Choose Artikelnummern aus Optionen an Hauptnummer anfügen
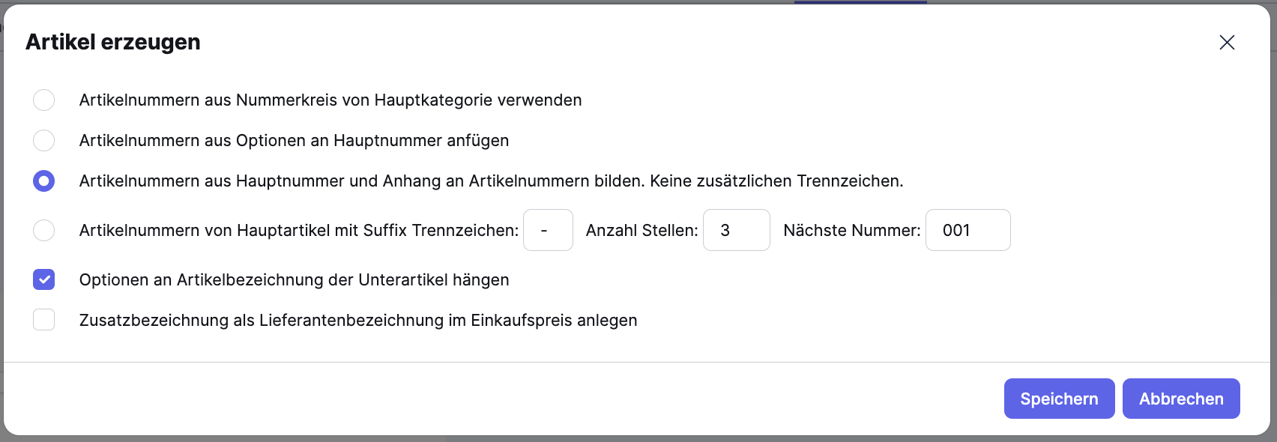Screen dimensions: 1277x442 (43, 140)
